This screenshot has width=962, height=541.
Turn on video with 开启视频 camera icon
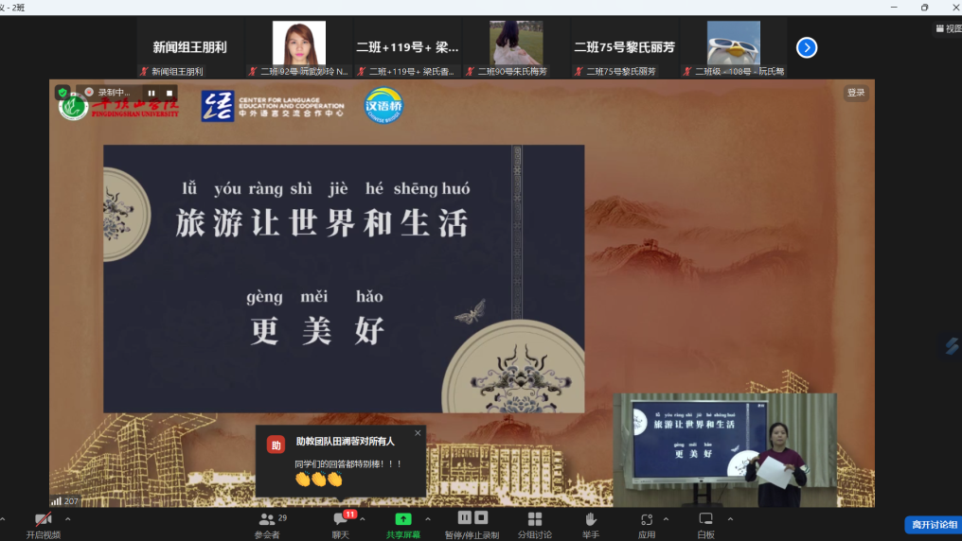pos(43,519)
